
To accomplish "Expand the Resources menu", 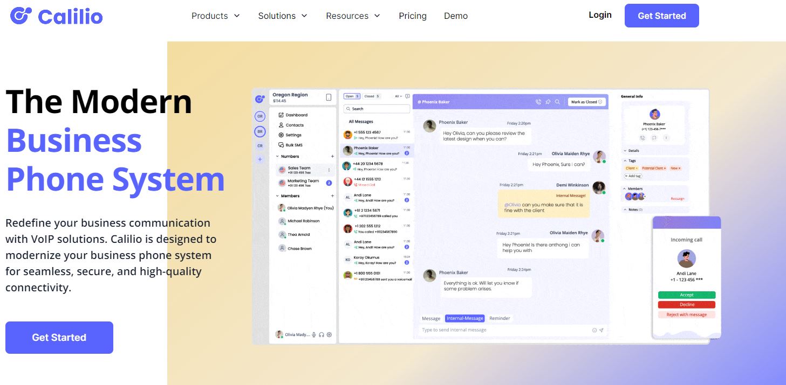I will (x=353, y=16).
